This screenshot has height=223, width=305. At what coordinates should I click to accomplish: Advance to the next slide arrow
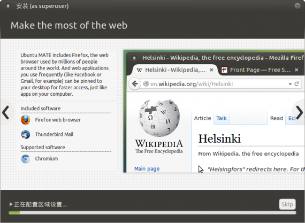point(299,112)
